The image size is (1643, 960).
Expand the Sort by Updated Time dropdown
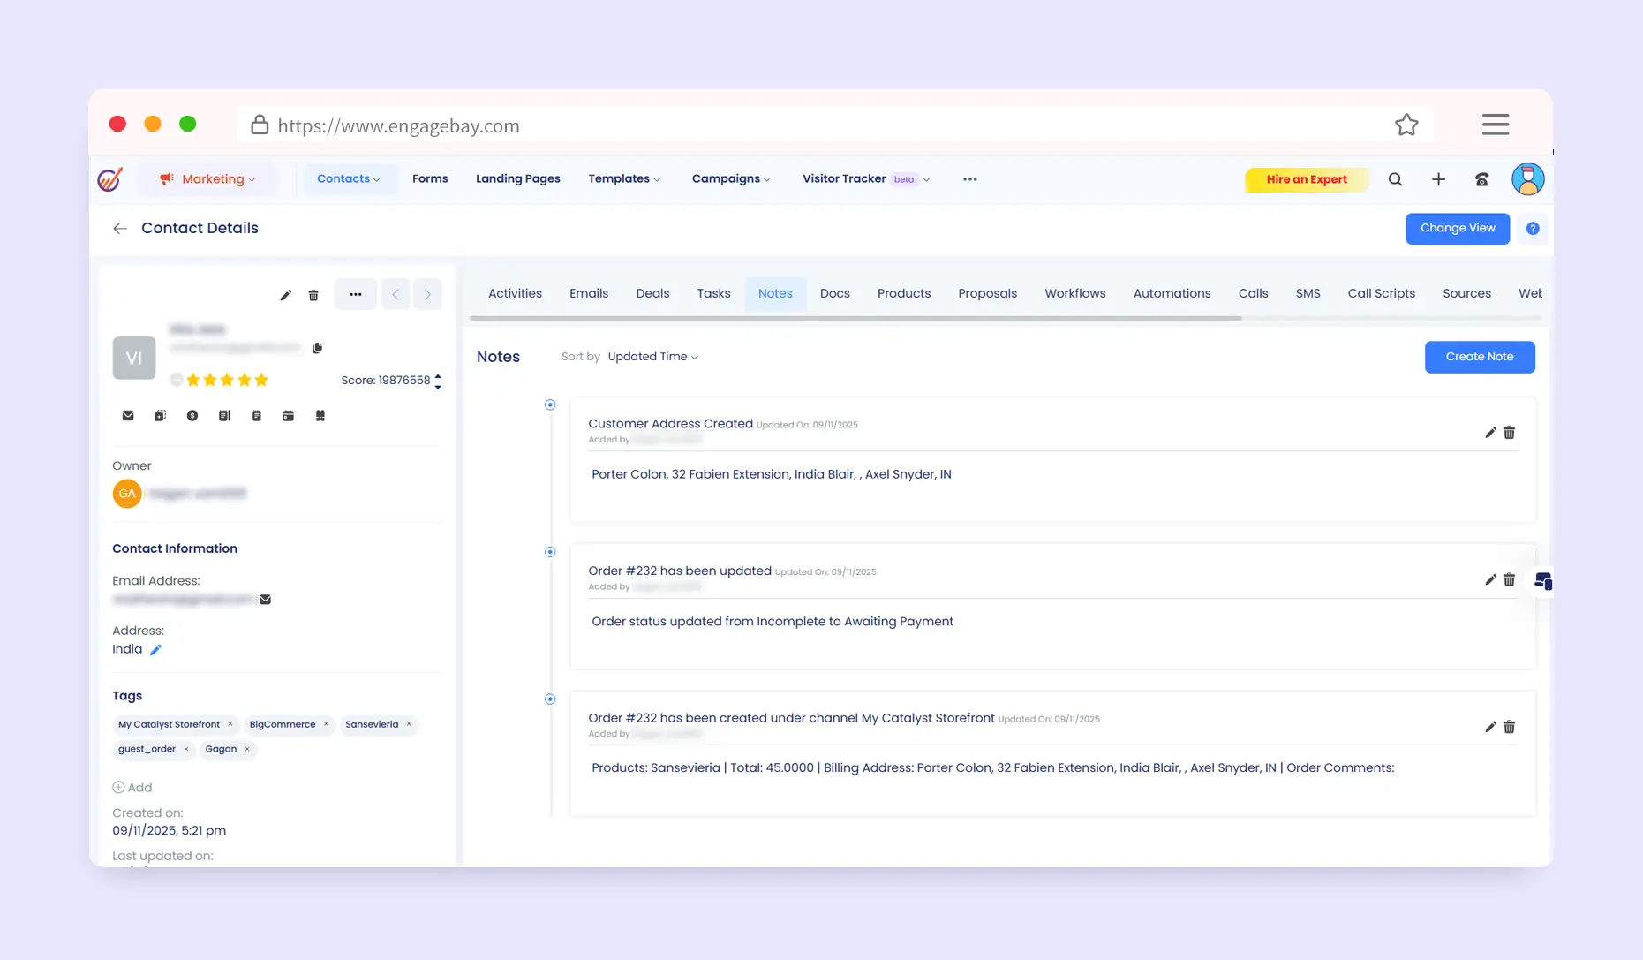point(652,357)
